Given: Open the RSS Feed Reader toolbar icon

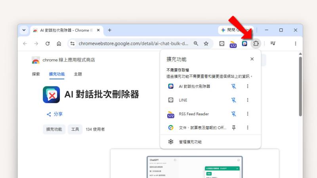Looking at the screenshot, I should (x=233, y=44).
